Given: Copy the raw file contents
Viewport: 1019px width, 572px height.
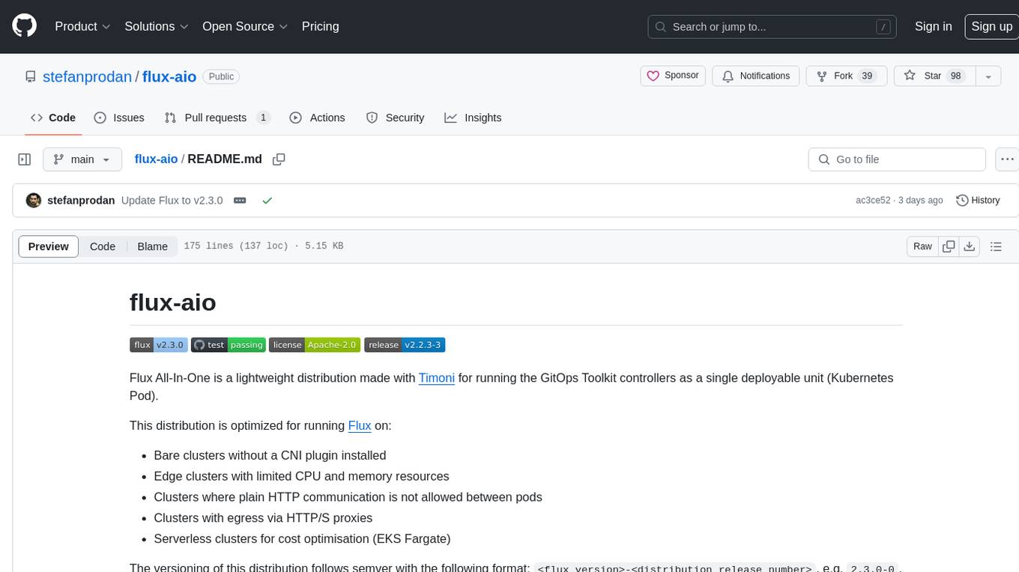Looking at the screenshot, I should pos(949,246).
